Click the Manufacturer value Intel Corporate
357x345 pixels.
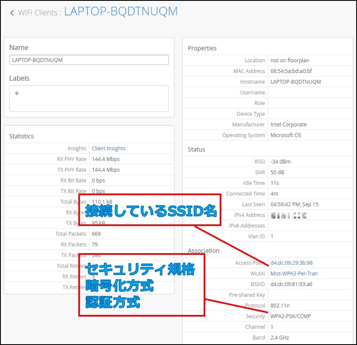(289, 125)
